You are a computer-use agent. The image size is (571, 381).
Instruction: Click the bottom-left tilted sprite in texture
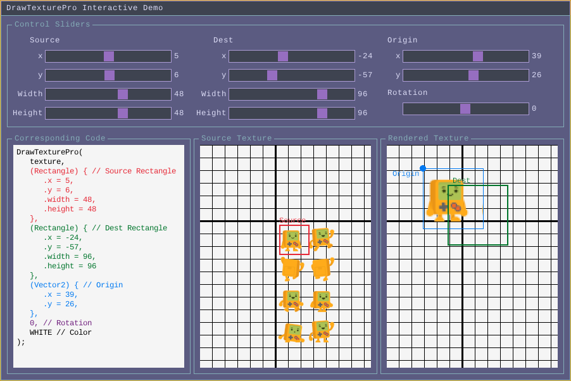click(292, 332)
